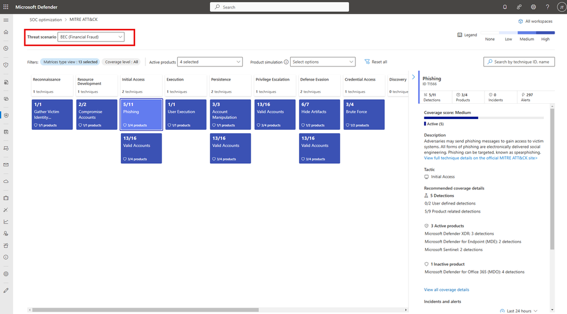567x314 pixels.
Task: Go to SOC optimization breadcrumb
Action: (x=45, y=19)
